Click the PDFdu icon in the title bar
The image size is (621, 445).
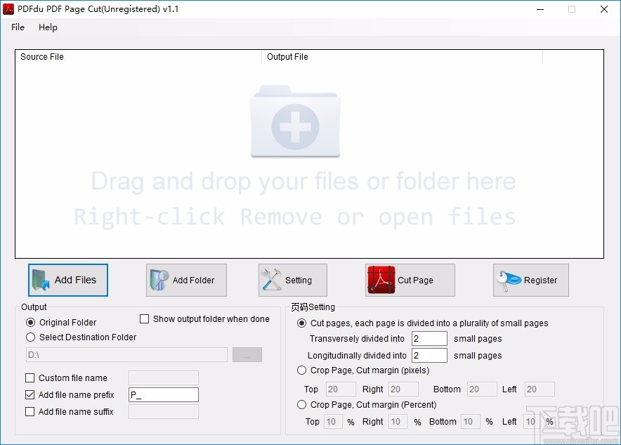point(8,8)
